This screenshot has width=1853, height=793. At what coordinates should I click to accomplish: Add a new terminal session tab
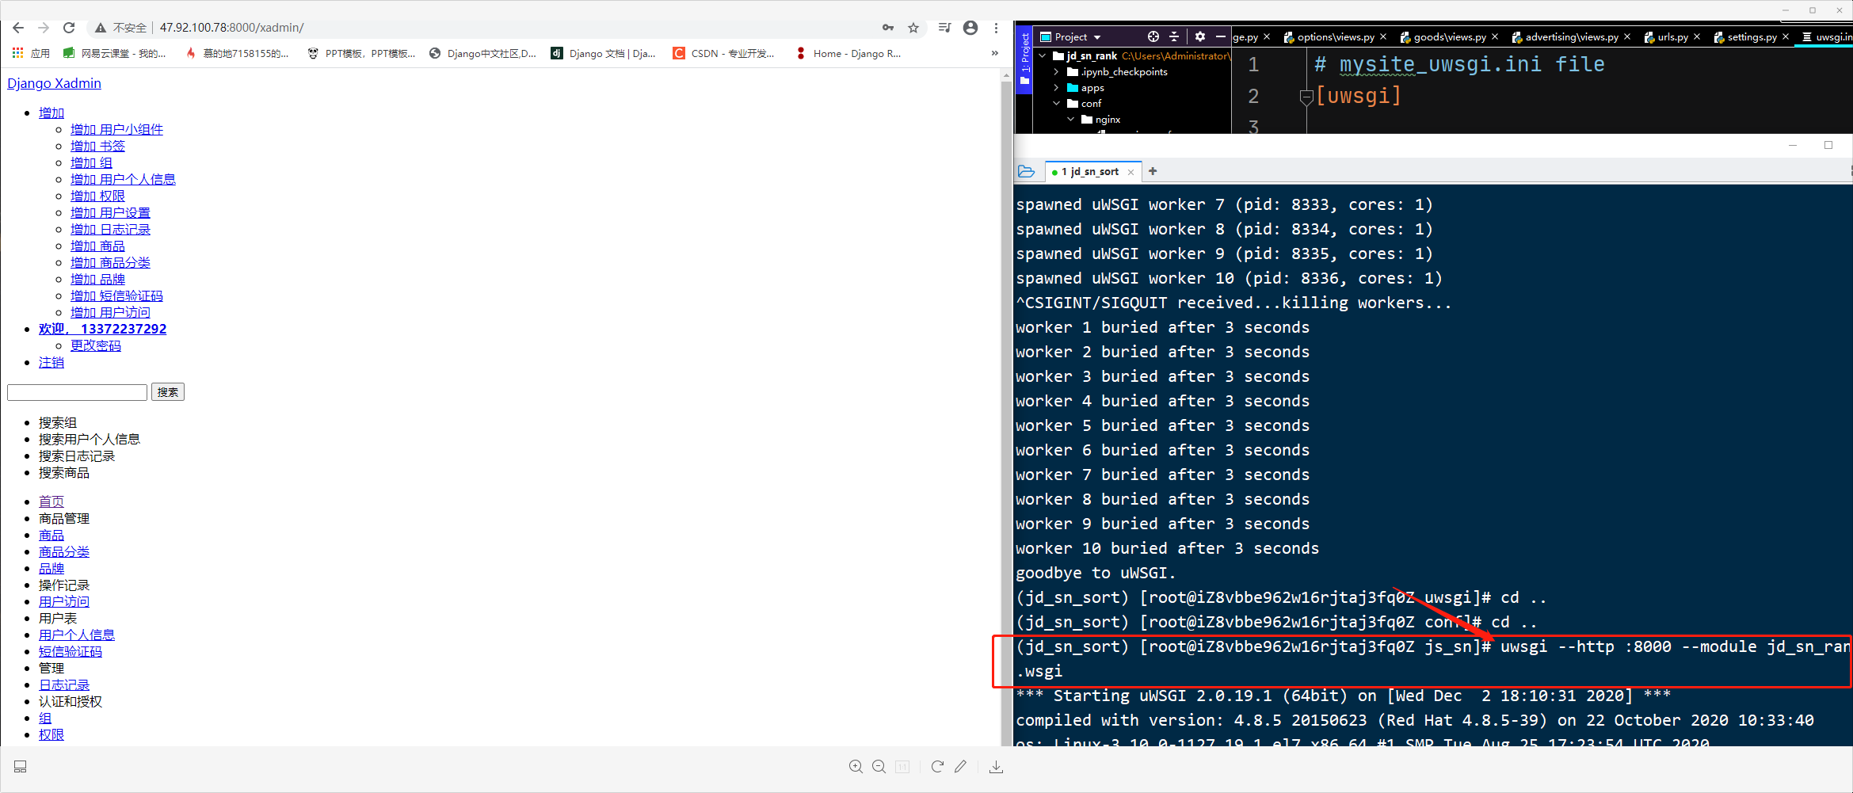click(x=1153, y=171)
